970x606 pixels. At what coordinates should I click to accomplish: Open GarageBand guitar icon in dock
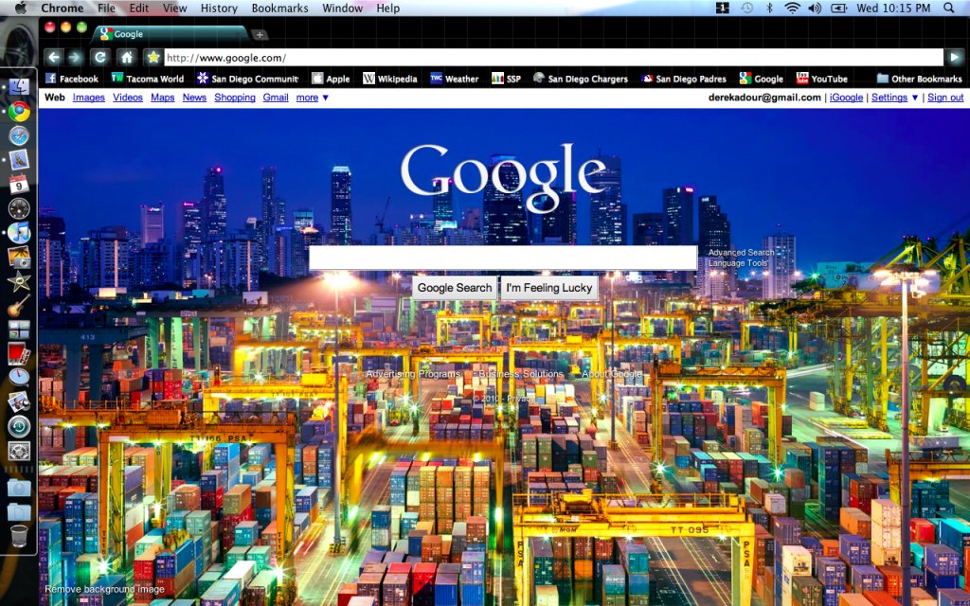click(19, 306)
